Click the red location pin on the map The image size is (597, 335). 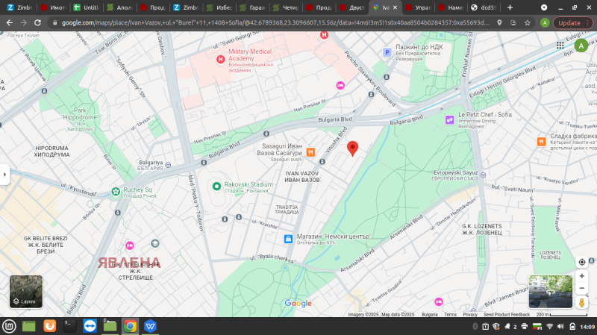pyautogui.click(x=352, y=148)
